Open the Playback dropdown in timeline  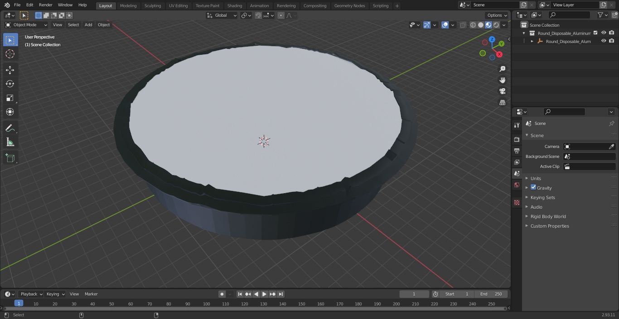pos(31,294)
